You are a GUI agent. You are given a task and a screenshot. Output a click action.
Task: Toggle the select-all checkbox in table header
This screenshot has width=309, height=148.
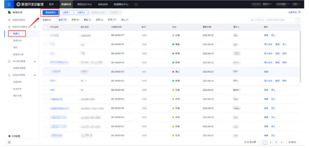pos(45,27)
